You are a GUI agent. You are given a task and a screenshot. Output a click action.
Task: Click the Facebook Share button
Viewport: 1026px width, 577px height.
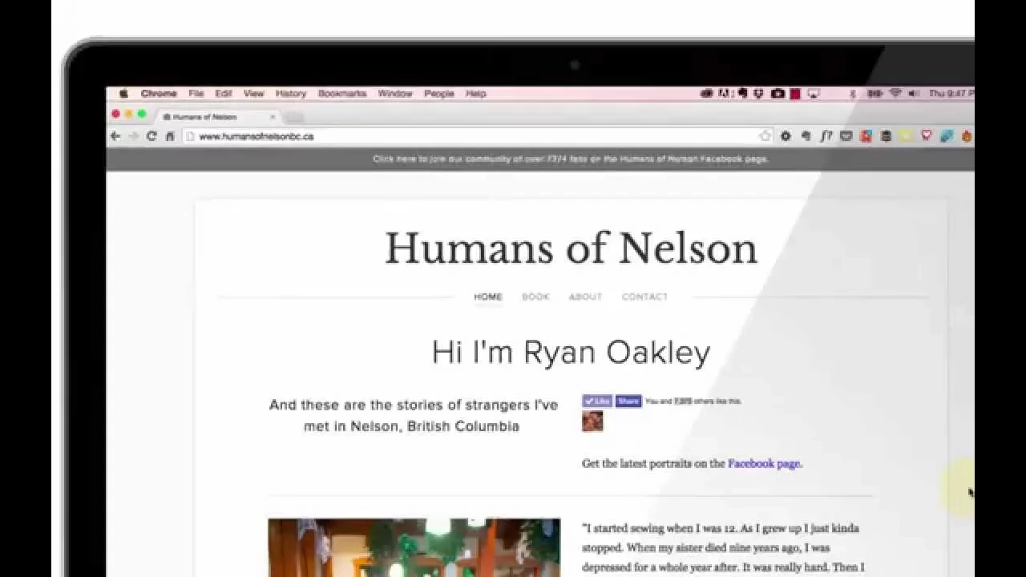tap(628, 401)
